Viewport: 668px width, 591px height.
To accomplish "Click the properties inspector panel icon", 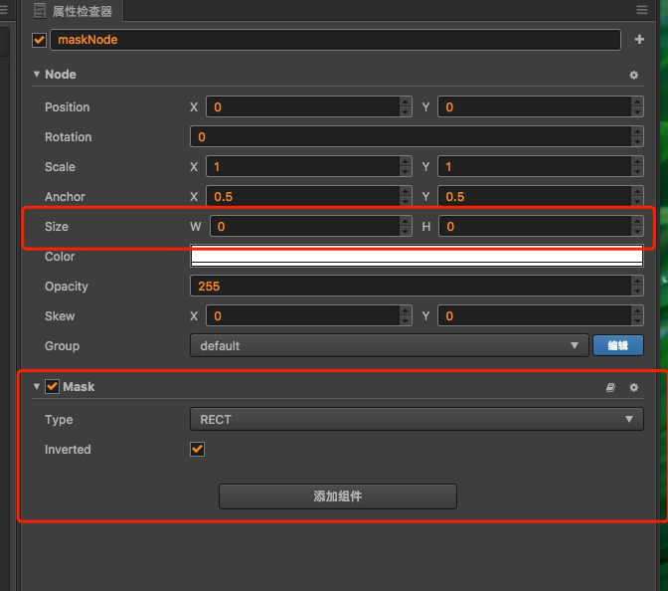I will coord(40,11).
